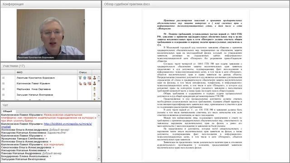Click the small square beside Калинников Павел Юрьевич

pyautogui.click(x=3, y=83)
